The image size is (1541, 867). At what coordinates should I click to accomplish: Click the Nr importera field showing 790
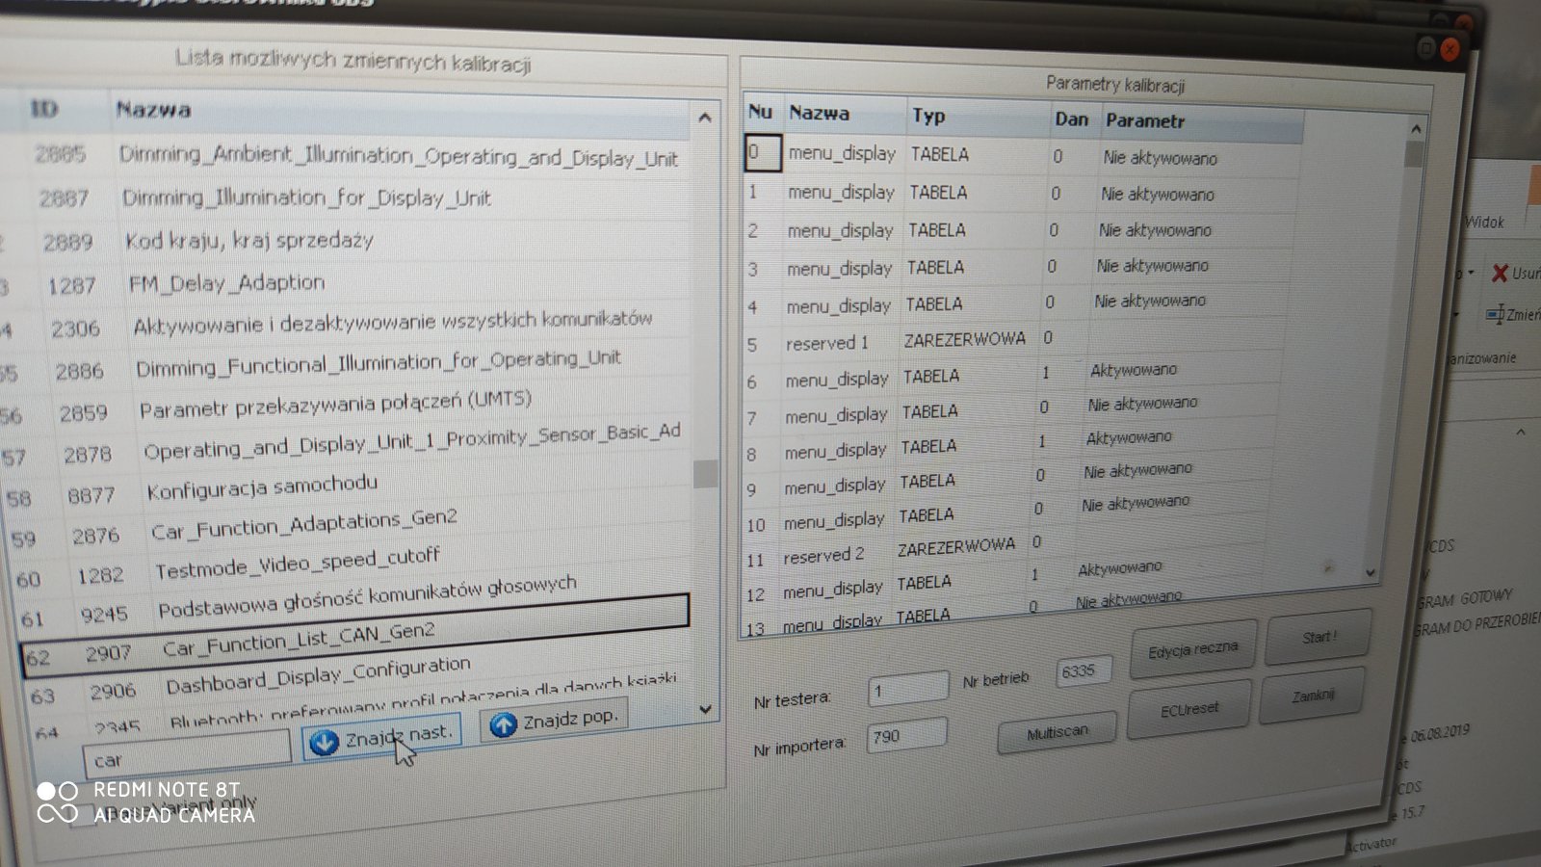(x=905, y=736)
